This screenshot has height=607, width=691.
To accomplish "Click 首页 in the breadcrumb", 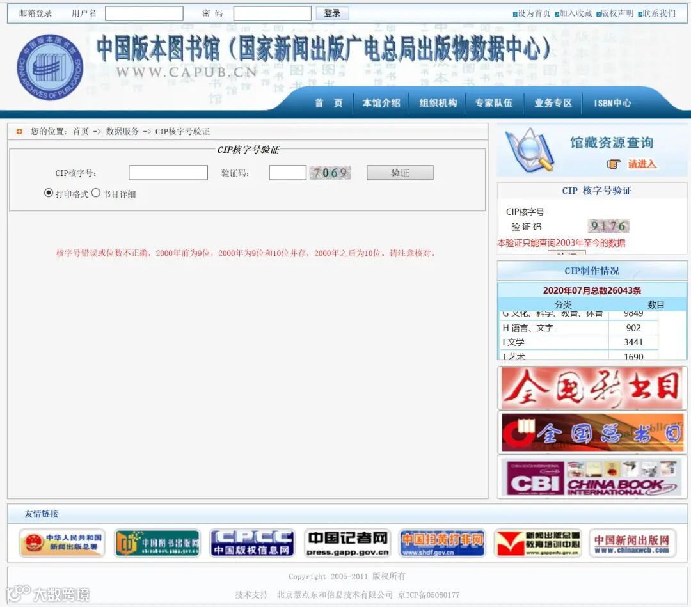I will [x=81, y=131].
